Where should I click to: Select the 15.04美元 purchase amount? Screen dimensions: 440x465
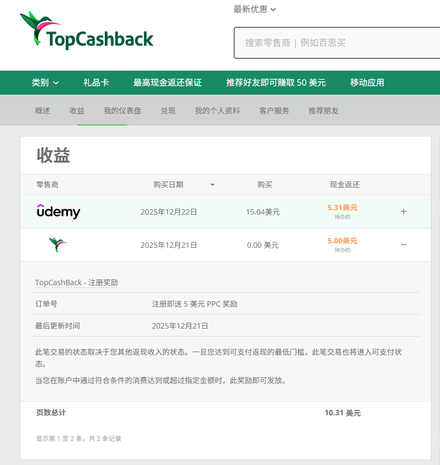pyautogui.click(x=263, y=212)
